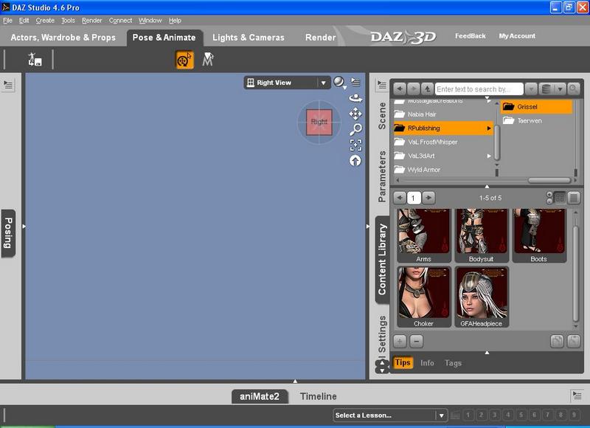Open the Connect menu

tap(120, 21)
